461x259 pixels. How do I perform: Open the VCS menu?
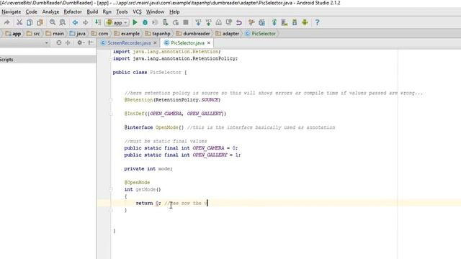(x=137, y=12)
